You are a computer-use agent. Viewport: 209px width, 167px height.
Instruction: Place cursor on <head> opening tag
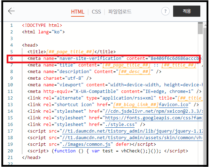pyautogui.click(x=30, y=45)
